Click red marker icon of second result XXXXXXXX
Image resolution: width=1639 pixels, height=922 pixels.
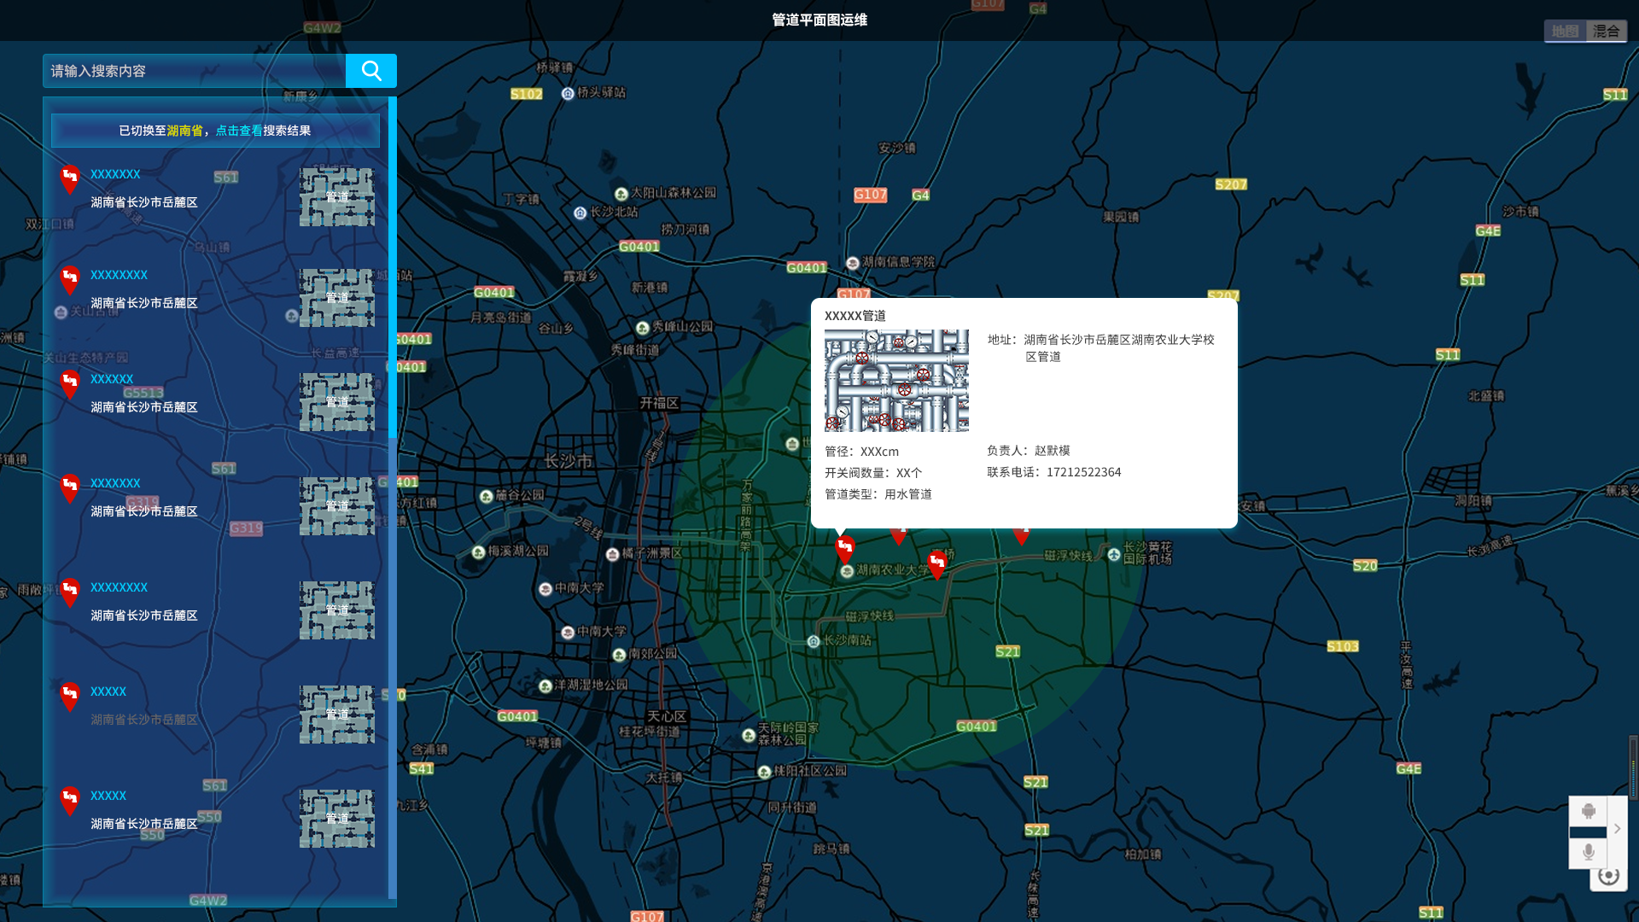click(70, 281)
